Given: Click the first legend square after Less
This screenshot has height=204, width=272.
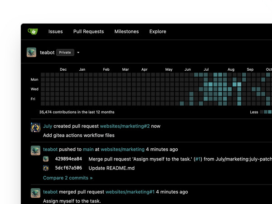Looking at the screenshot, I should pos(265,112).
